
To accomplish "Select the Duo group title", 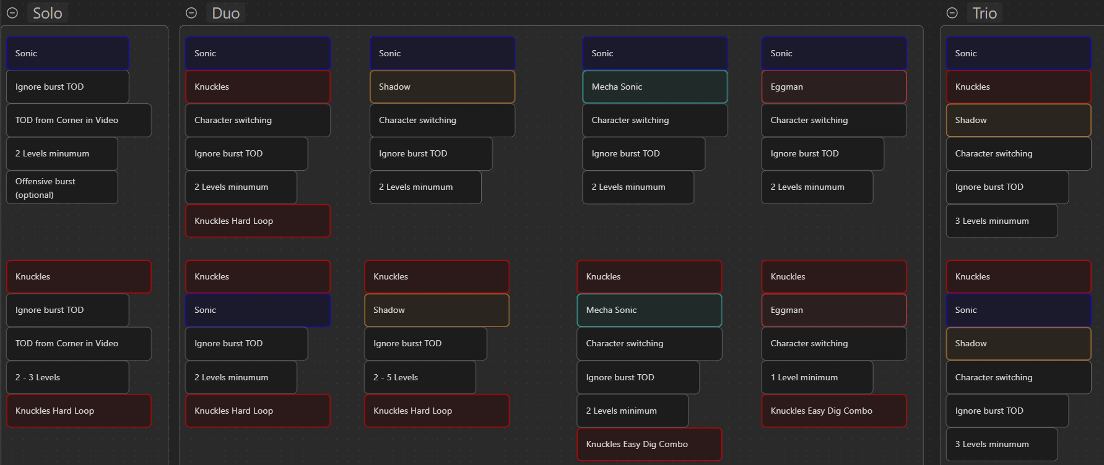I will coord(226,13).
